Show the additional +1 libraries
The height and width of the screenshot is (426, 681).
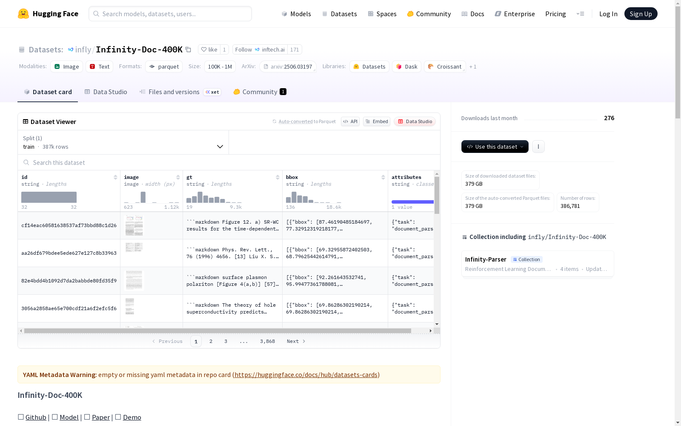point(473,66)
